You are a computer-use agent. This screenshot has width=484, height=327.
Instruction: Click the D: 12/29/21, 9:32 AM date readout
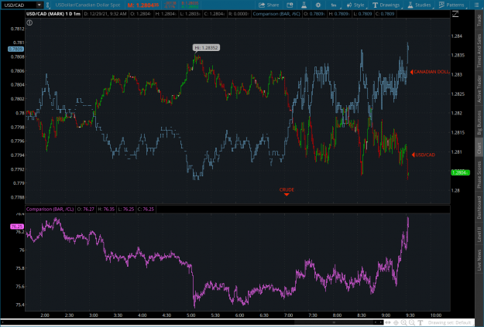[x=105, y=14]
